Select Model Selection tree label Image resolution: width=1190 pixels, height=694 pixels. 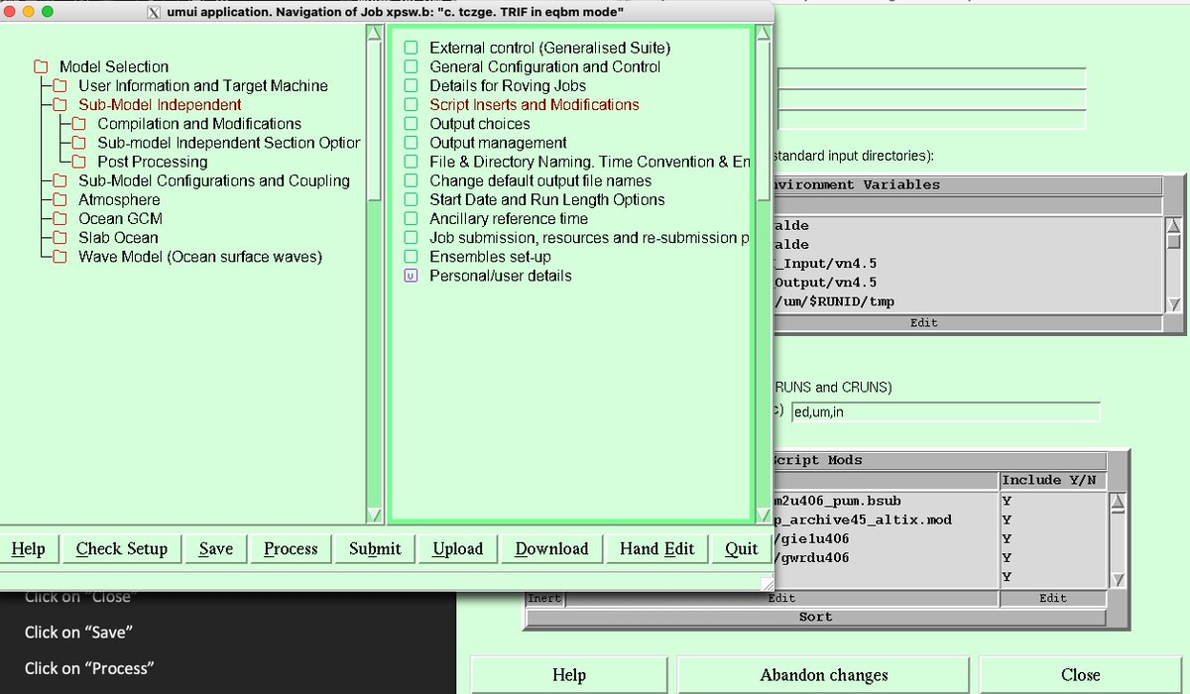pos(114,66)
